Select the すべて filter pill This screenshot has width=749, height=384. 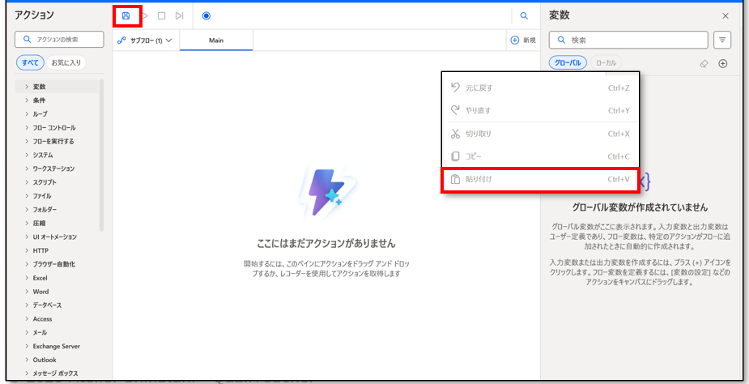coord(30,62)
